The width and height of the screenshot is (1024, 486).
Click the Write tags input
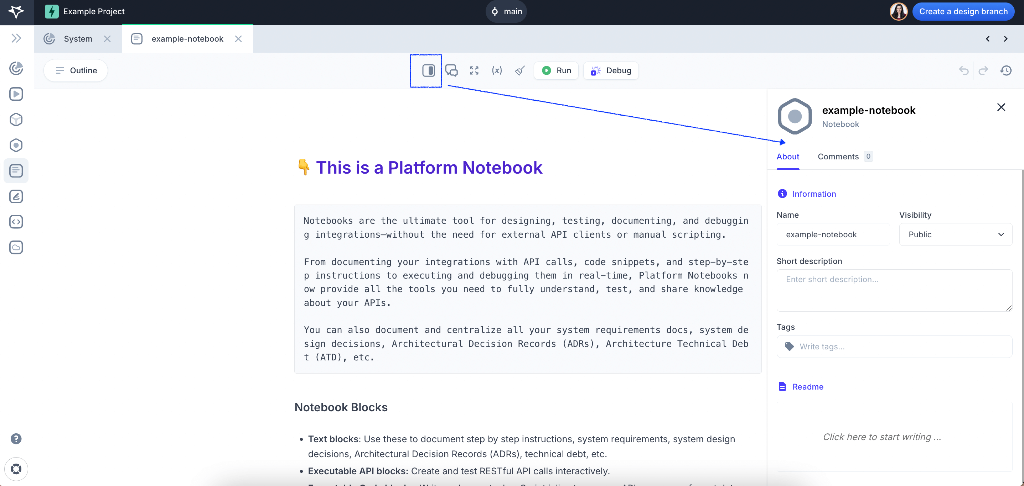pyautogui.click(x=894, y=347)
